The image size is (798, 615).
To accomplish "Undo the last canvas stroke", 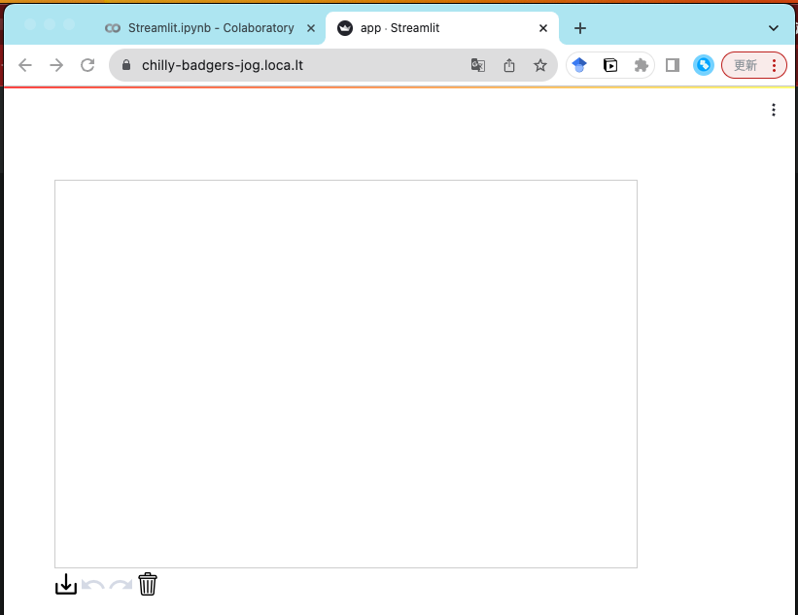I will [x=92, y=584].
